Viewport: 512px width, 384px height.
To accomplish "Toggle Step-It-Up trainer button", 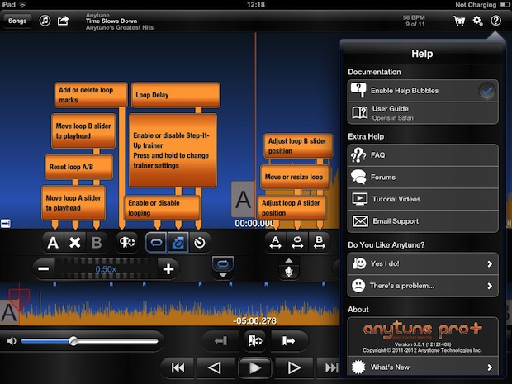I will tap(178, 243).
